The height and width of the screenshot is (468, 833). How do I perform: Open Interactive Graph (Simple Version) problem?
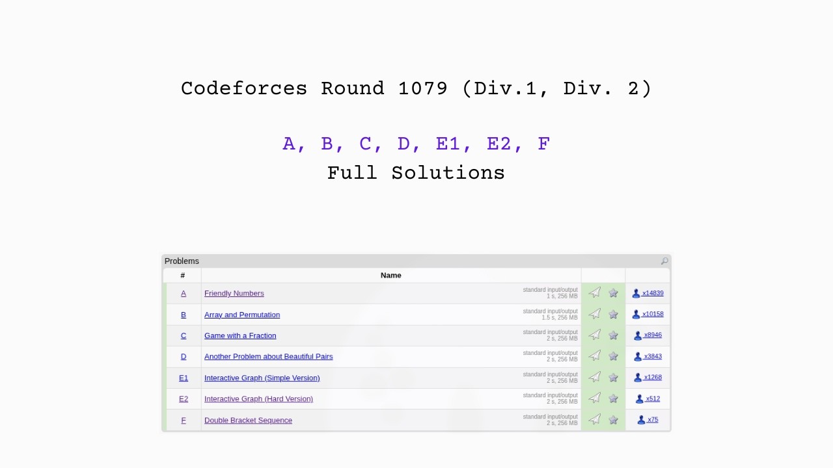pyautogui.click(x=262, y=378)
